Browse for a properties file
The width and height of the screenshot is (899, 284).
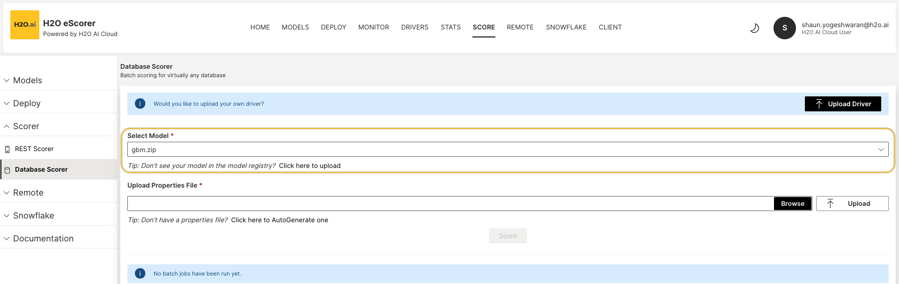[x=792, y=204]
